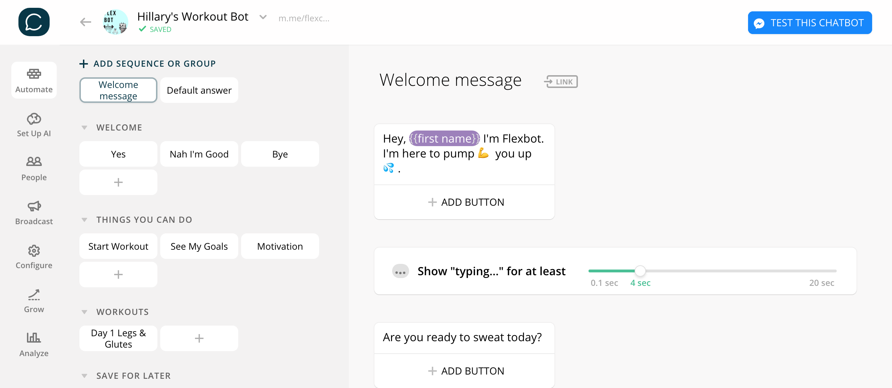Collapse the WELCOME group

click(x=84, y=128)
